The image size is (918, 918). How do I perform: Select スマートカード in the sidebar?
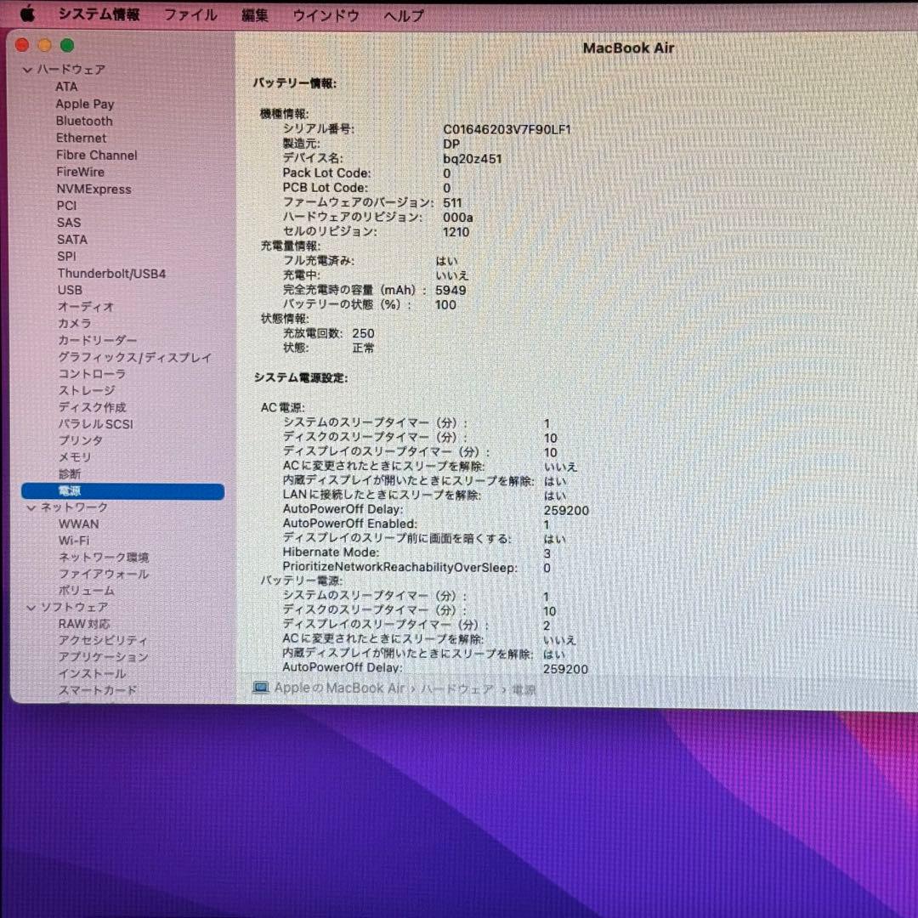click(97, 690)
